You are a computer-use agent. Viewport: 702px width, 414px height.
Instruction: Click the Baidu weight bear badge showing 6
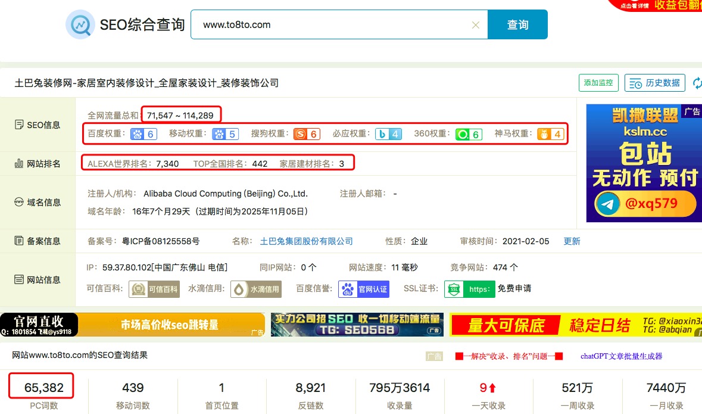[143, 134]
